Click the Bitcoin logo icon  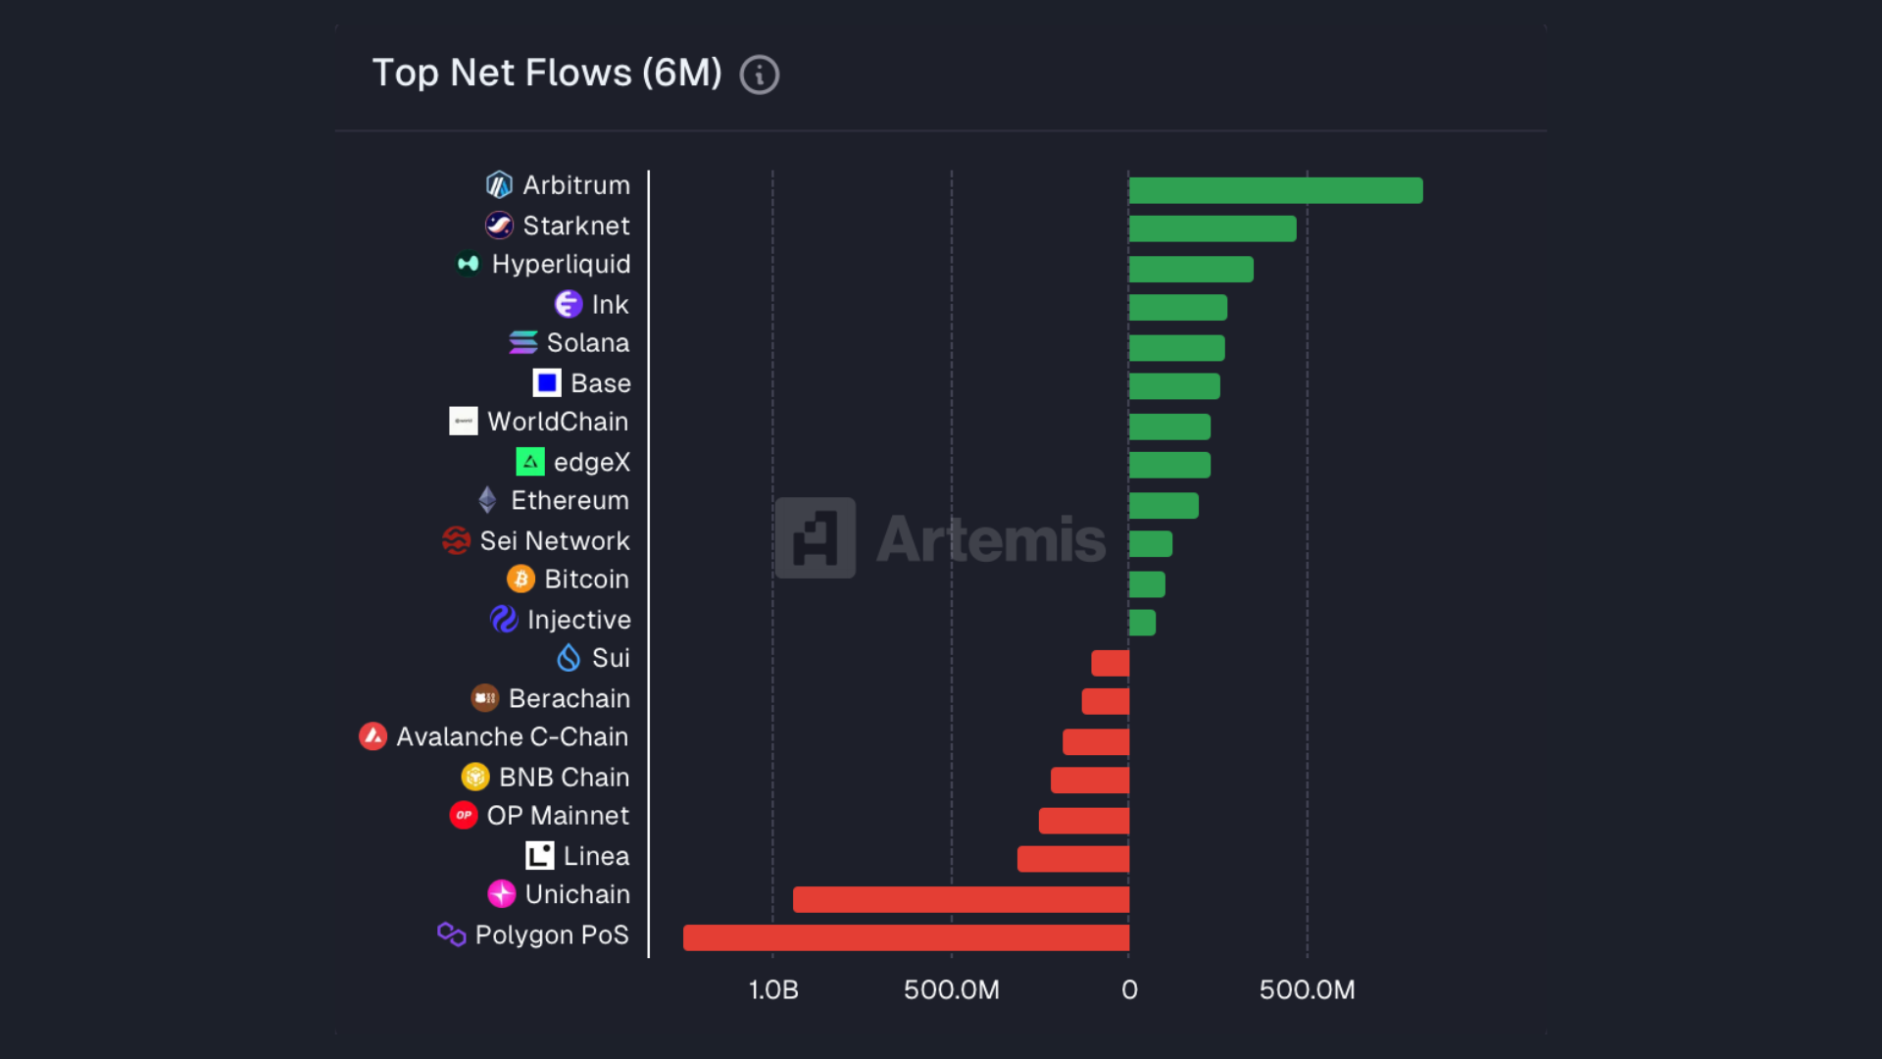coord(520,580)
